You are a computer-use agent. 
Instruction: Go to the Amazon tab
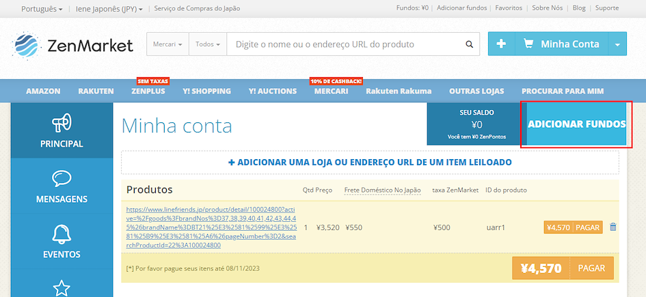43,91
